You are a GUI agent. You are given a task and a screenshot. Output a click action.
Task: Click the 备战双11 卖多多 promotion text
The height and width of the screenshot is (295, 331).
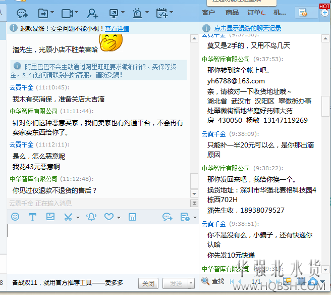pyautogui.click(x=68, y=282)
